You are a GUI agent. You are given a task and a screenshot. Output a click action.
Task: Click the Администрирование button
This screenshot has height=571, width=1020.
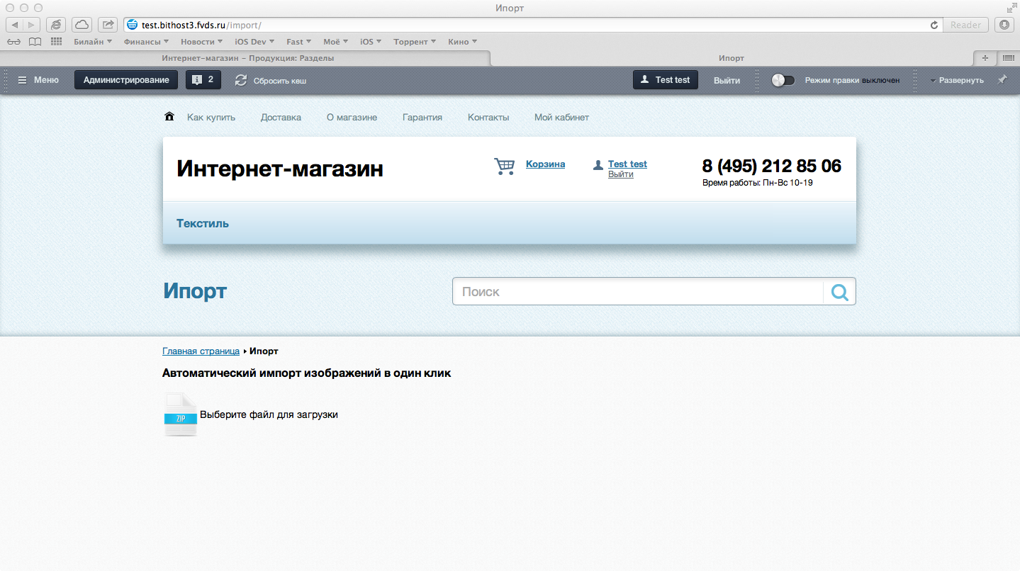[x=125, y=79]
